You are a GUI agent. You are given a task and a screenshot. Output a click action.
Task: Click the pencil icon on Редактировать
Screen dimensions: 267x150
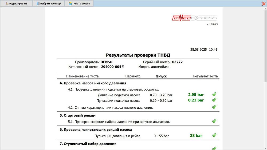7,3
